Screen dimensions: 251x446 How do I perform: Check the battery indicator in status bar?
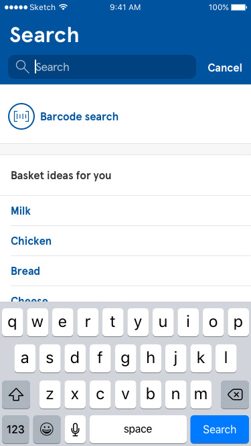[238, 7]
